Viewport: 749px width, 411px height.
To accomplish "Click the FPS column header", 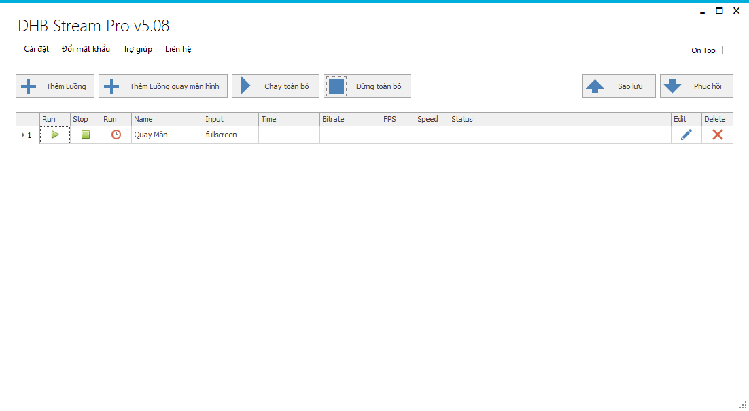I will point(398,119).
